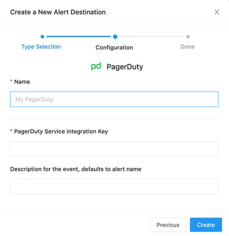
Task: Click the blue Create button
Action: [206, 225]
